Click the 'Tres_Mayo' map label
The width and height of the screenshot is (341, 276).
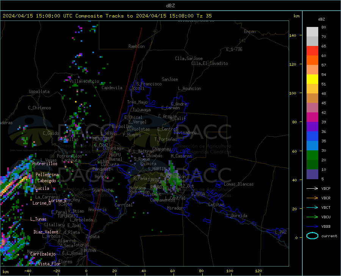[x=137, y=102]
